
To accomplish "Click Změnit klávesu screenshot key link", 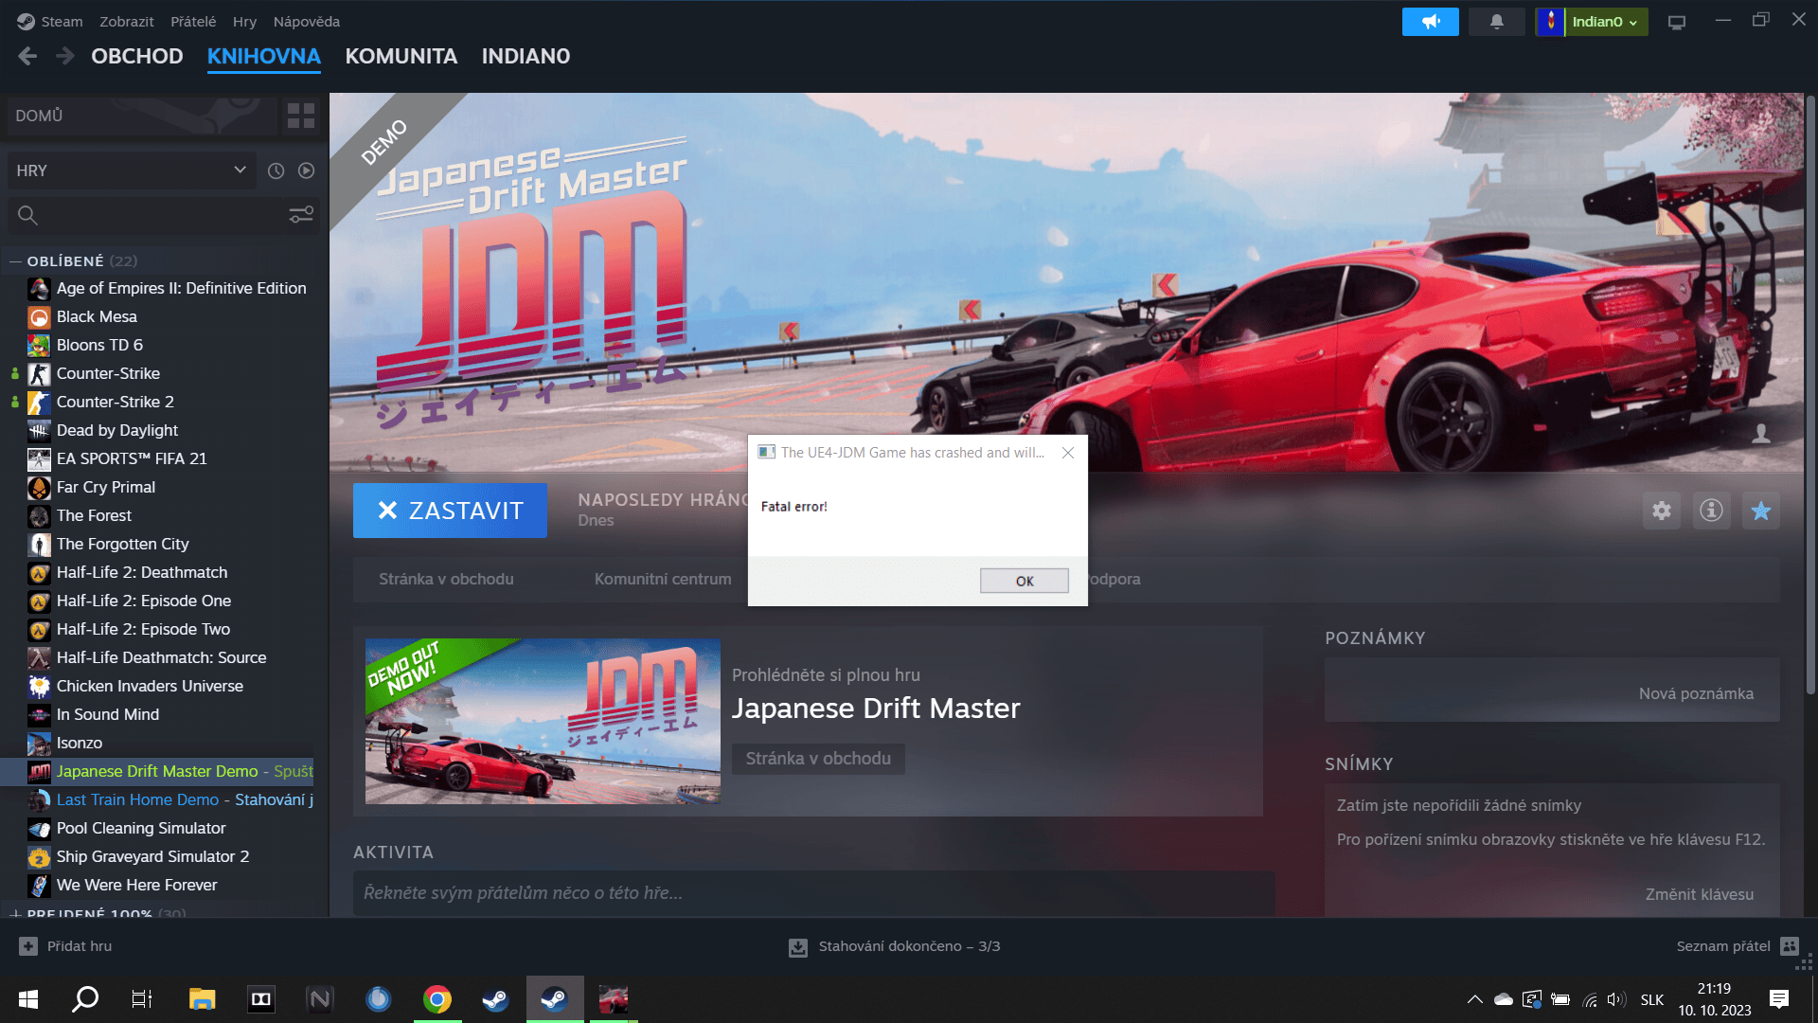I will click(1700, 894).
